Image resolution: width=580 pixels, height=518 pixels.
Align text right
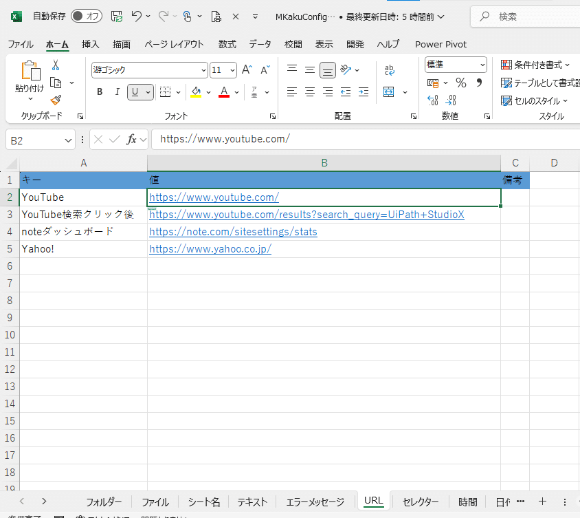(328, 91)
